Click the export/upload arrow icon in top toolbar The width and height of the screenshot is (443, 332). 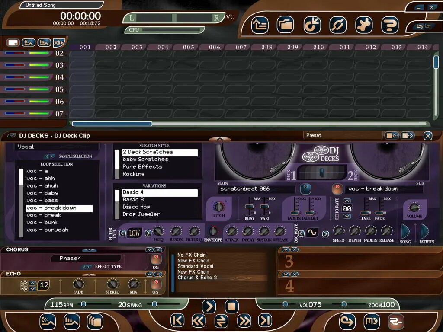260,25
